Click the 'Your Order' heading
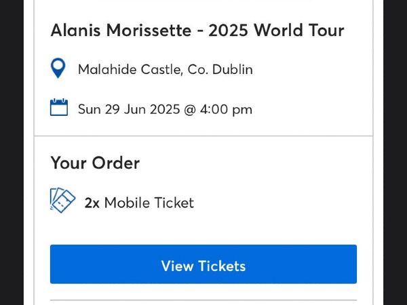407x305 pixels. tap(95, 163)
